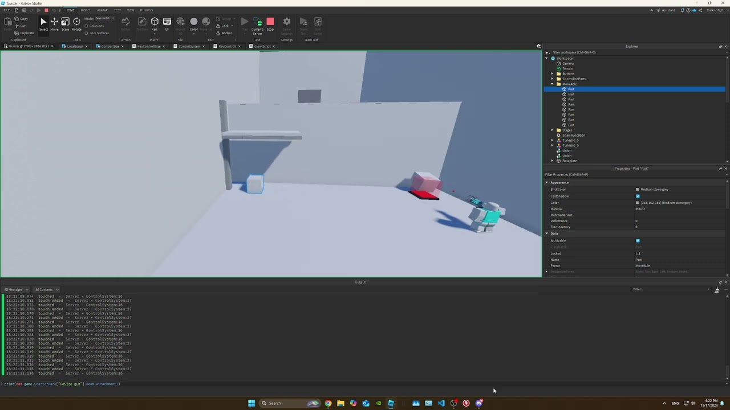
Task: Collapse the MoveAble folder in Explorer
Action: [x=552, y=84]
